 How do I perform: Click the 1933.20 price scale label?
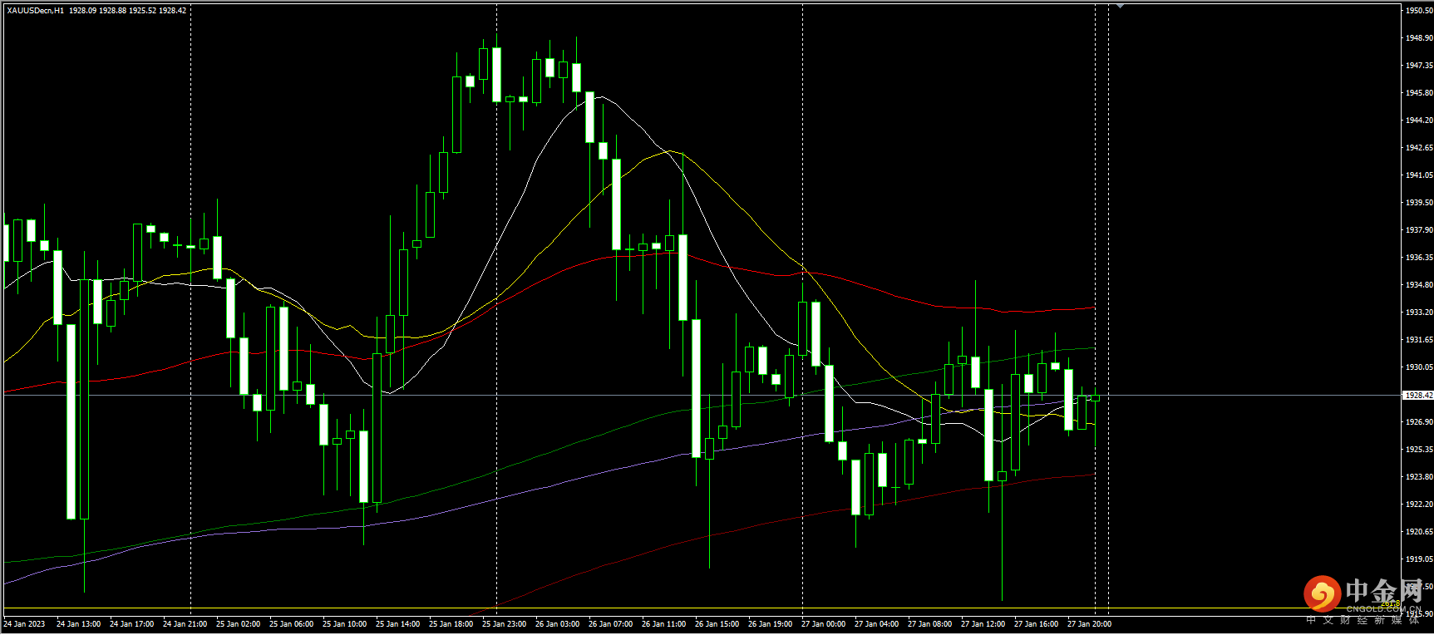[x=1419, y=313]
